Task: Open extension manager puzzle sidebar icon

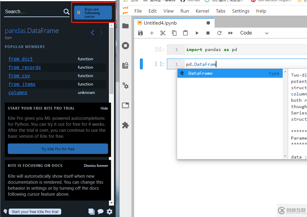Action: click(125, 125)
